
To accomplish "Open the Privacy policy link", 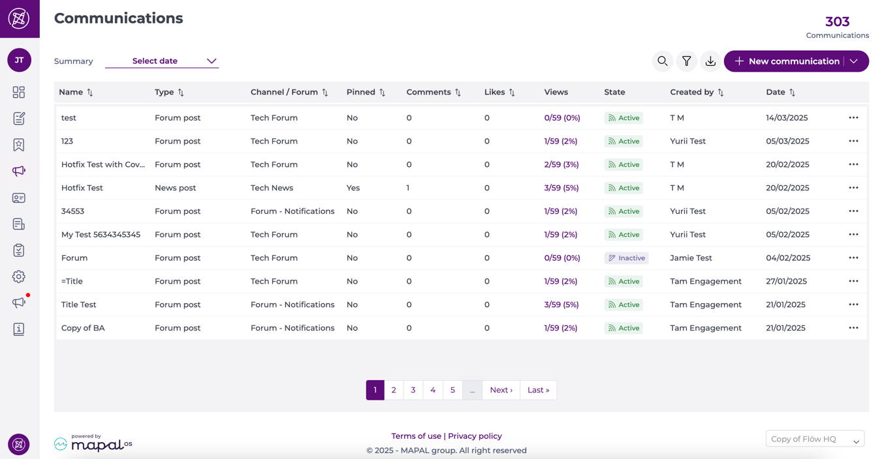I will pos(475,436).
